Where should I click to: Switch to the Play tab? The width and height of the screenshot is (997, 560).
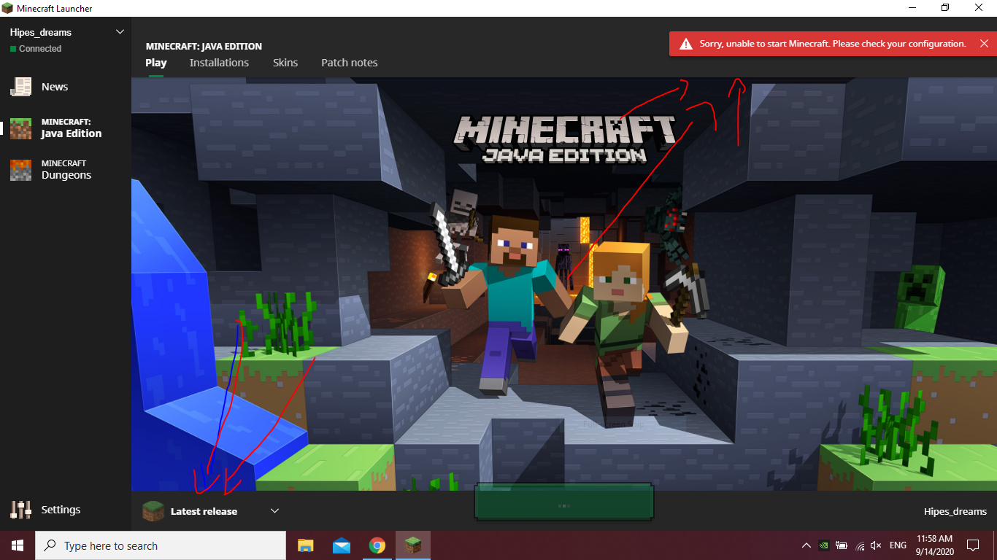[x=156, y=63]
